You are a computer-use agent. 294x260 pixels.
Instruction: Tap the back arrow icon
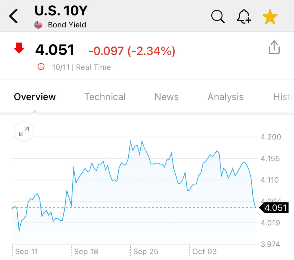13,16
